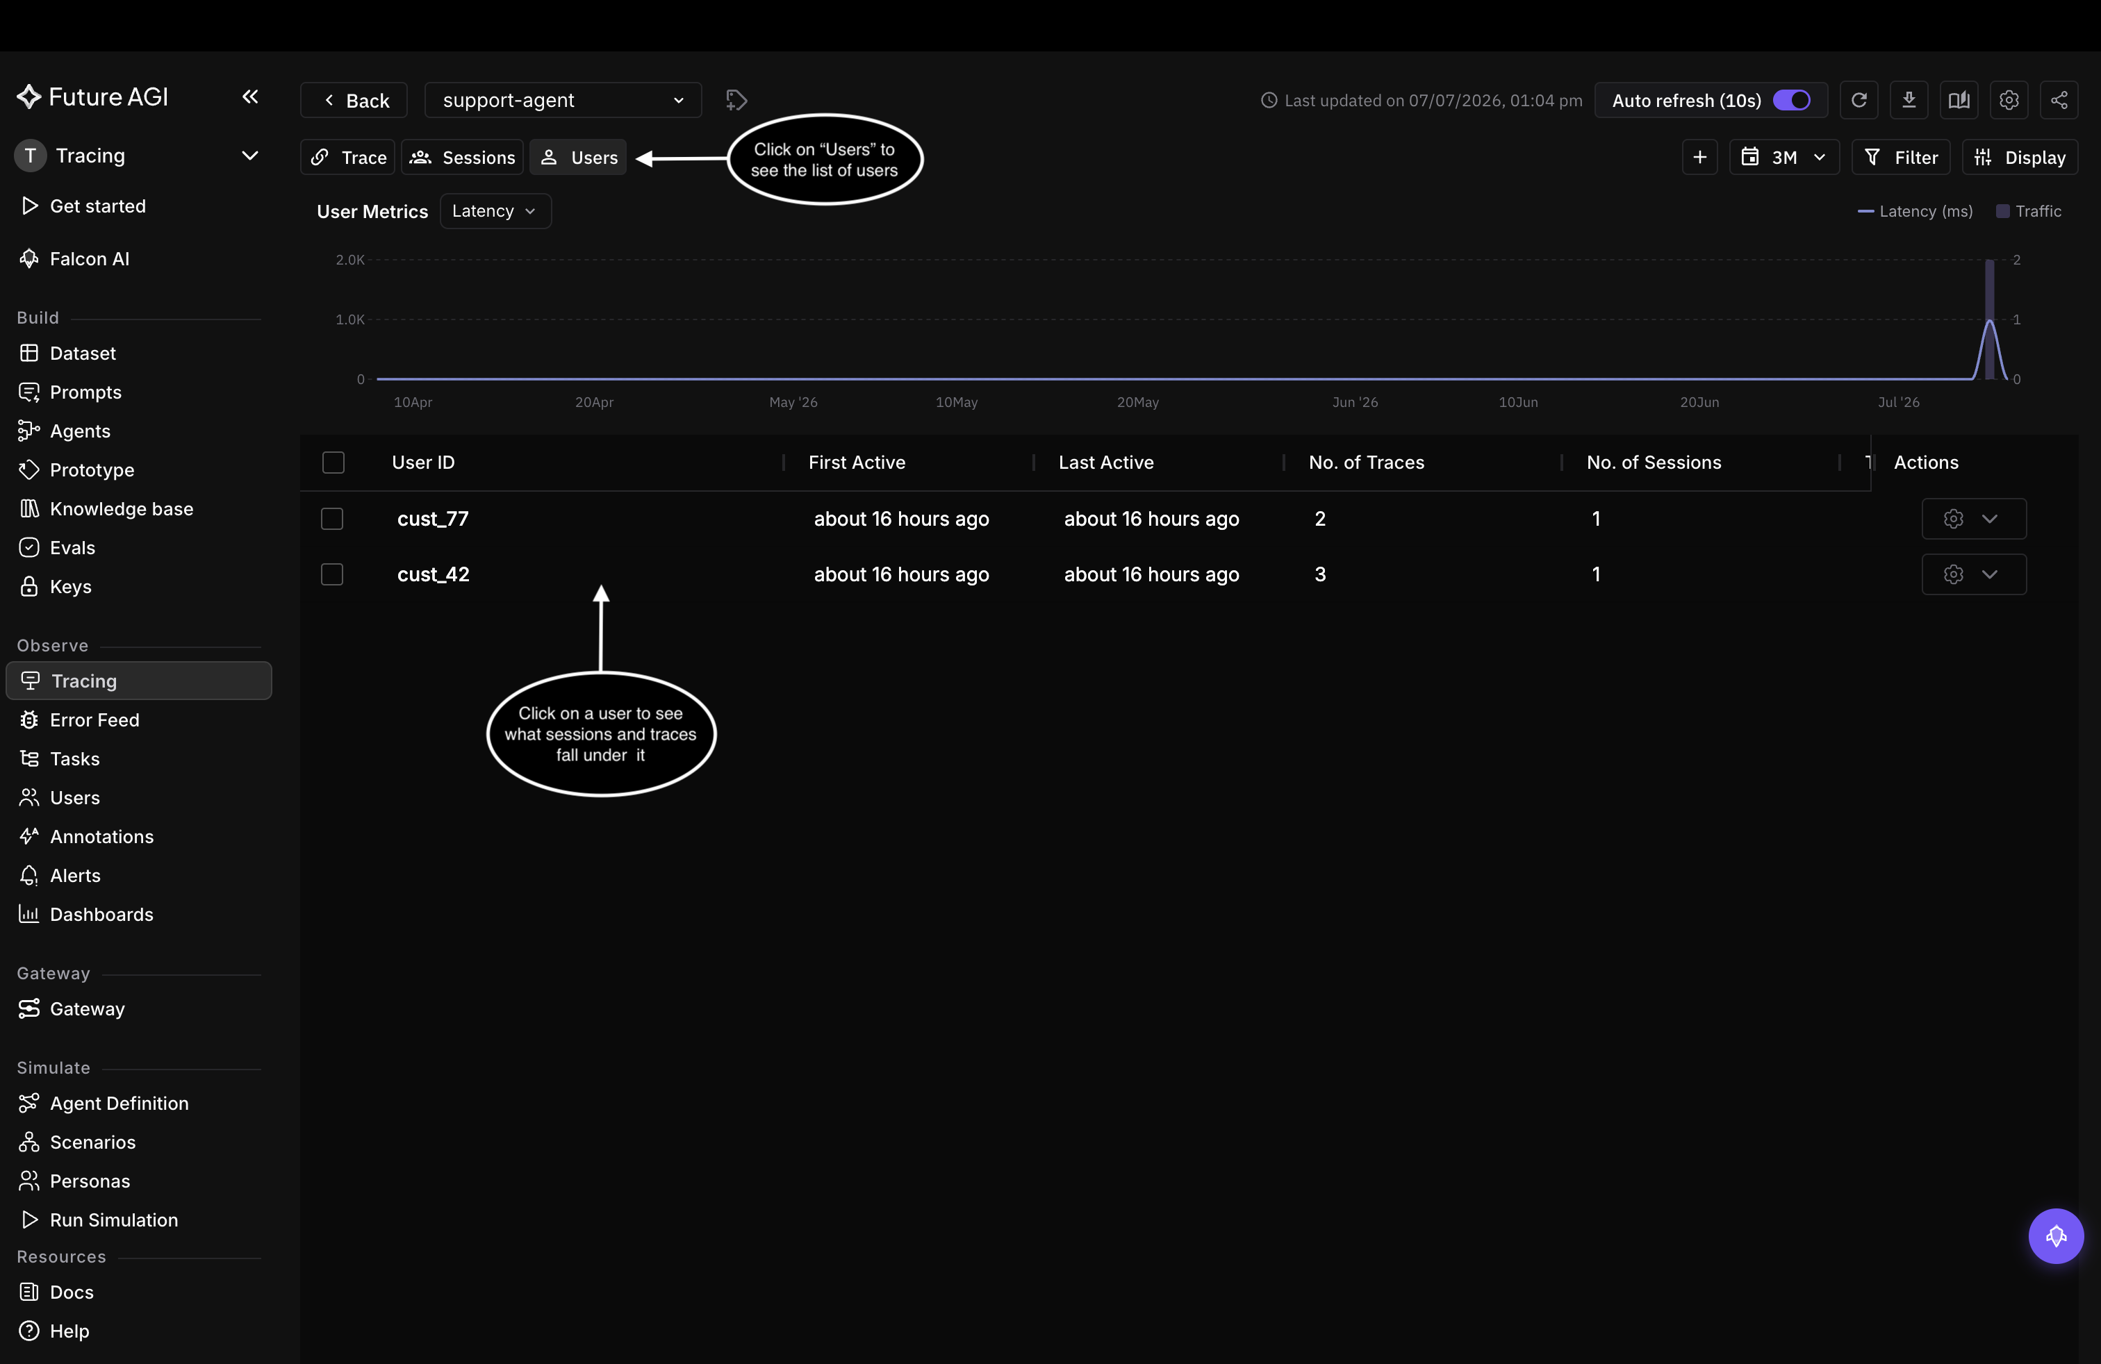
Task: Select the checkbox for cust_77
Action: (x=332, y=518)
